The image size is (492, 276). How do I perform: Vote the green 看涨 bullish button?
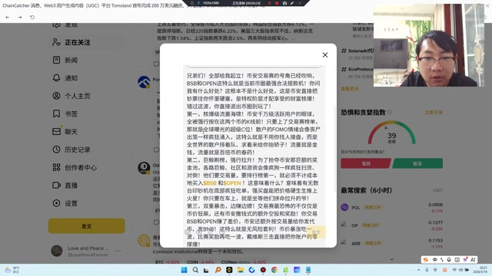(x=417, y=163)
